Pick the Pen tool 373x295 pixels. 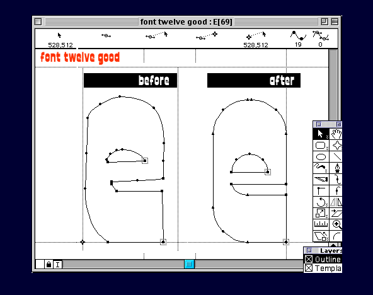click(x=336, y=168)
